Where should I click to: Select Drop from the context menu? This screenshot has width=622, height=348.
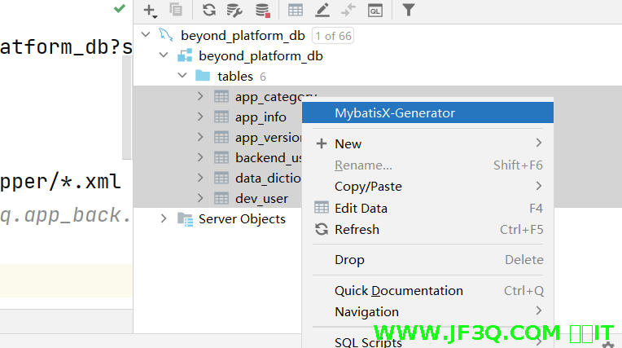(x=349, y=259)
